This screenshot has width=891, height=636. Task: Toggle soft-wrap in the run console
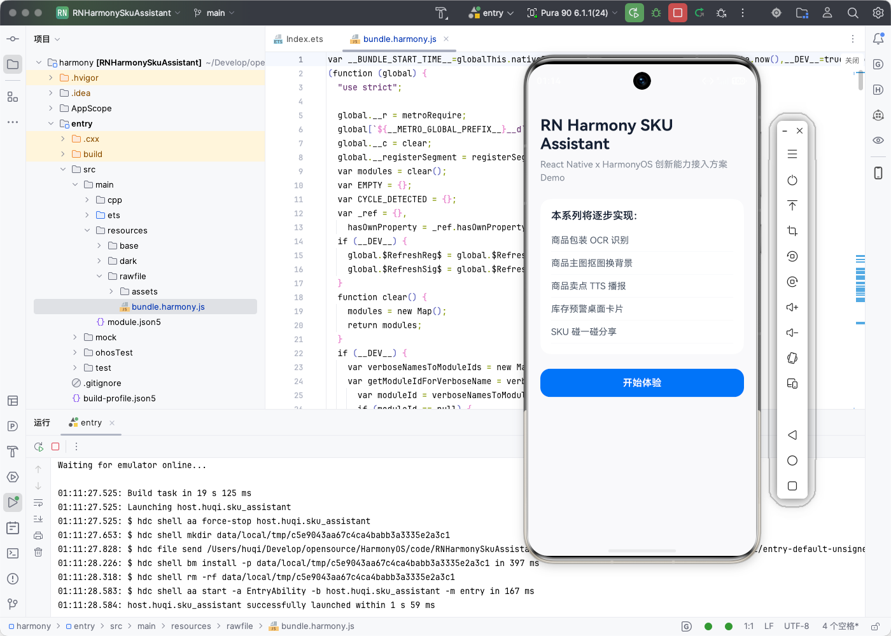[x=38, y=502]
